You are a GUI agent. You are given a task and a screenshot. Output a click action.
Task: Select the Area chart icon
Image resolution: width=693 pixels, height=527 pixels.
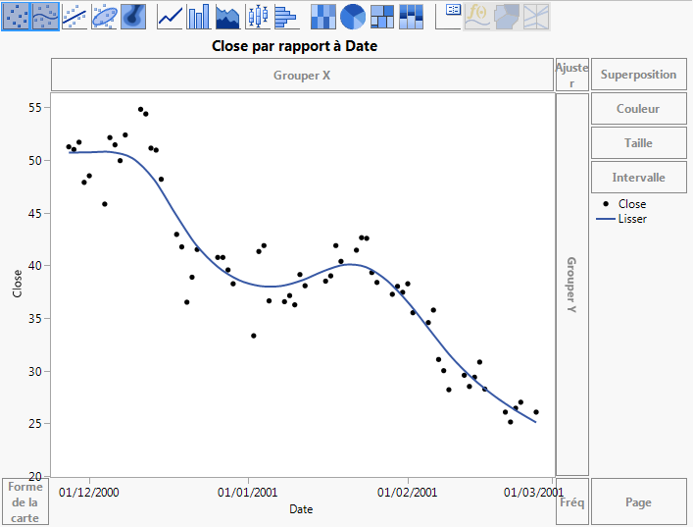pyautogui.click(x=228, y=17)
